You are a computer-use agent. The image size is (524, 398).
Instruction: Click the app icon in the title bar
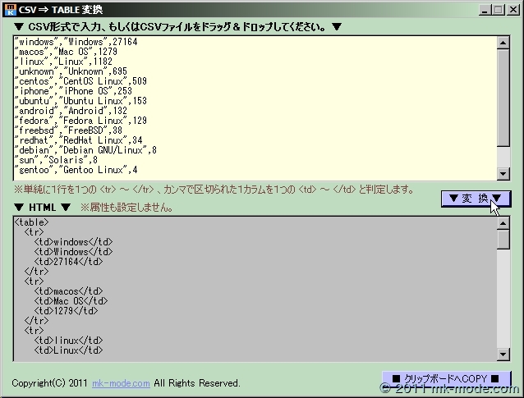(x=10, y=9)
